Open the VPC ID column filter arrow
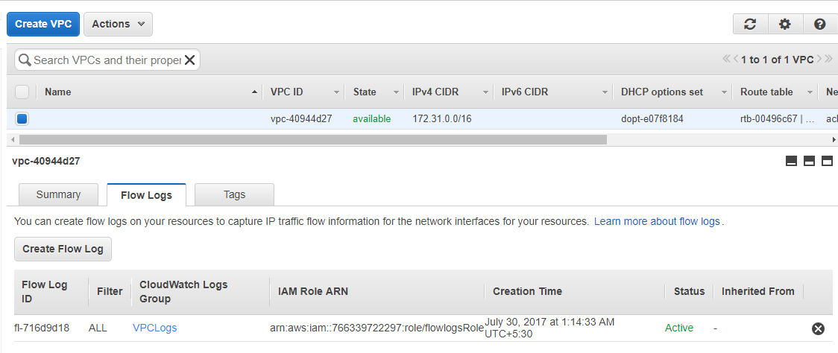Screen dimensions: 838x353 pyautogui.click(x=337, y=92)
